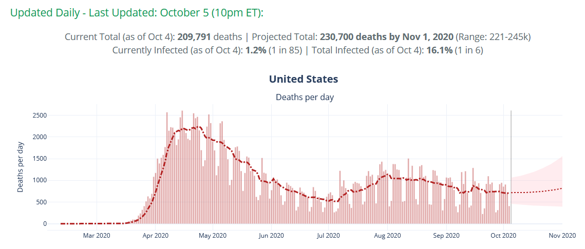Screen dimensions: 585x249
Task: Select the "230,700 deaths by Nov 1, 2020" projection text
Action: (386, 37)
